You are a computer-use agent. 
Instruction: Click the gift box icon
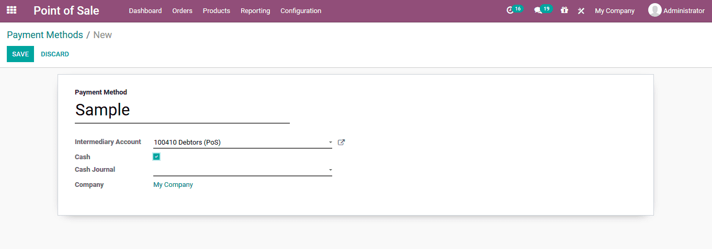[564, 10]
